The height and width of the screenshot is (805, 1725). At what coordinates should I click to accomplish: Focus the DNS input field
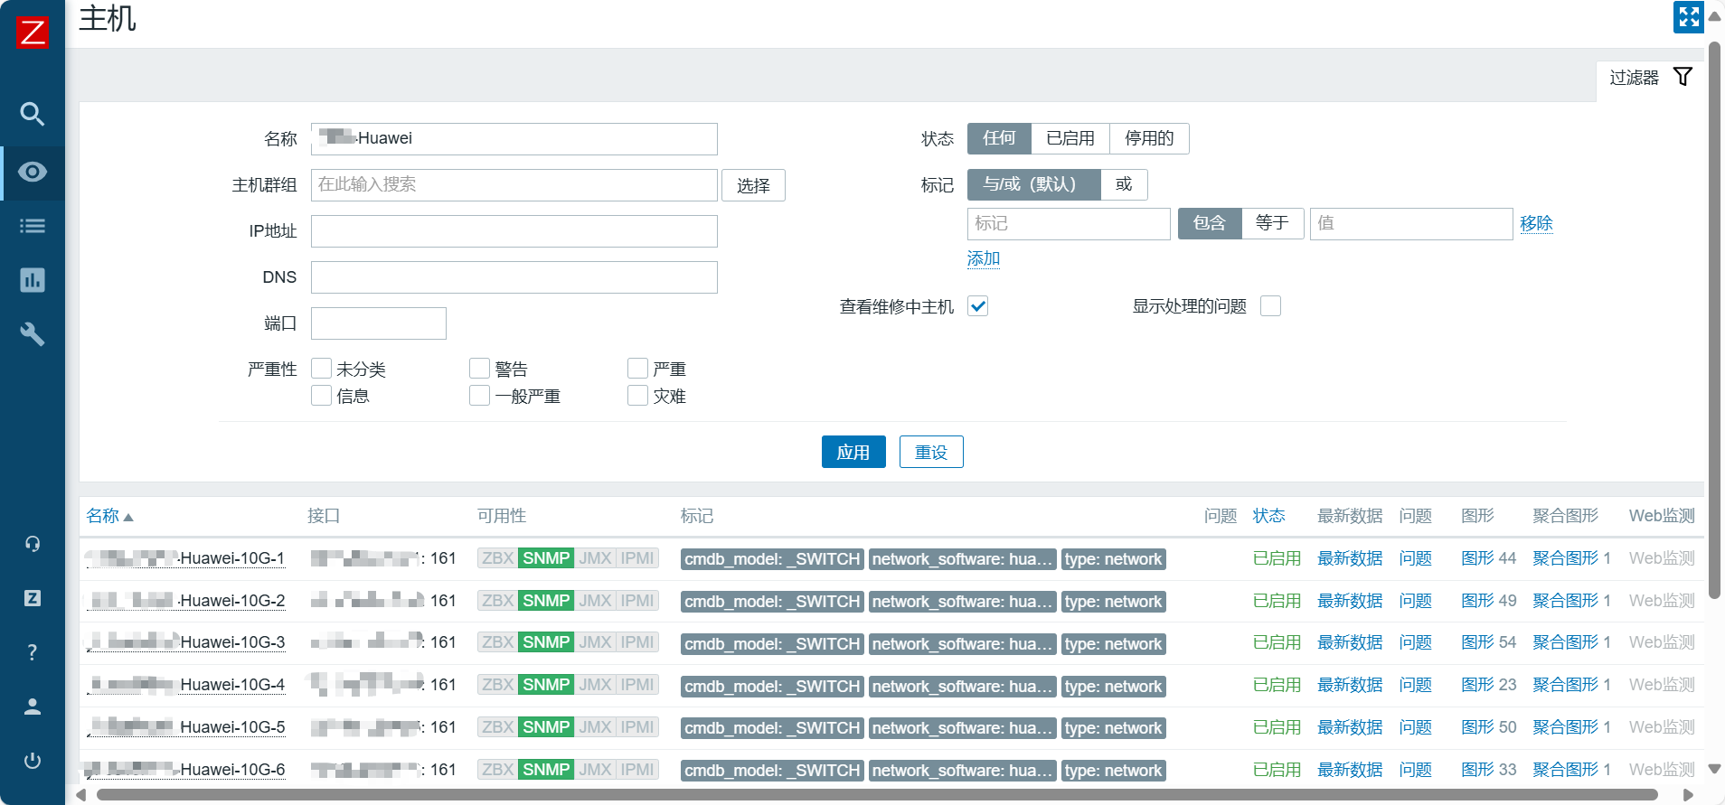tap(514, 277)
